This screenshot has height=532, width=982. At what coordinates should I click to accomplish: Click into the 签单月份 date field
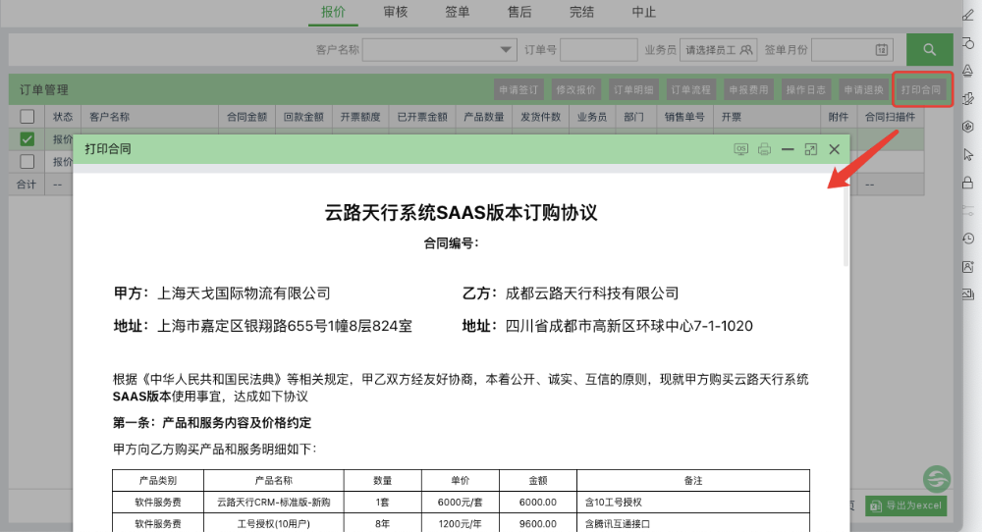tap(852, 49)
